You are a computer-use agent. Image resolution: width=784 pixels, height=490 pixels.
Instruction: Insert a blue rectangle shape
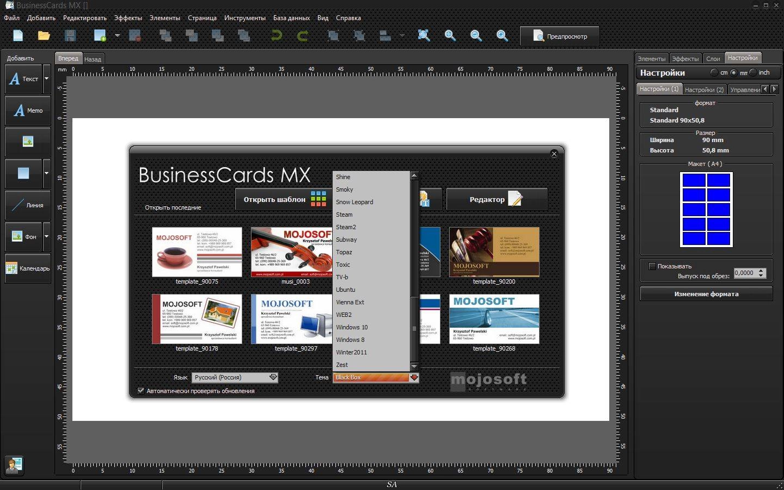click(23, 173)
